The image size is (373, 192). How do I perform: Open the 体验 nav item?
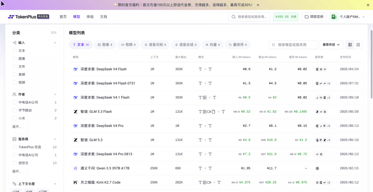[90, 17]
